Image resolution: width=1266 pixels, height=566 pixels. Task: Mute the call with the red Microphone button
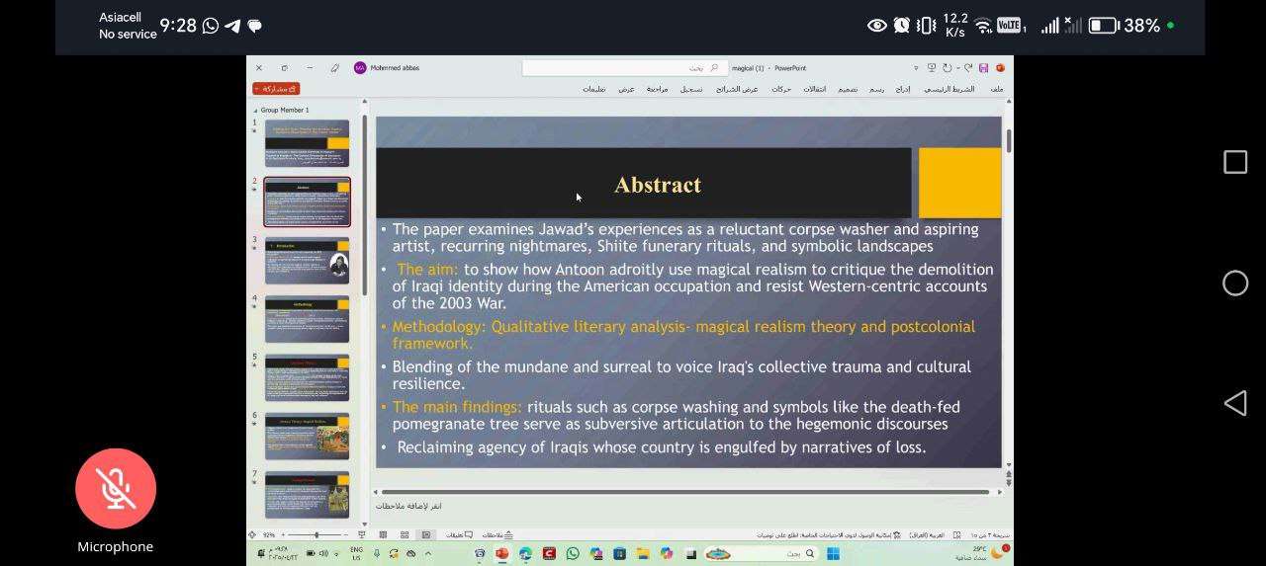coord(116,489)
